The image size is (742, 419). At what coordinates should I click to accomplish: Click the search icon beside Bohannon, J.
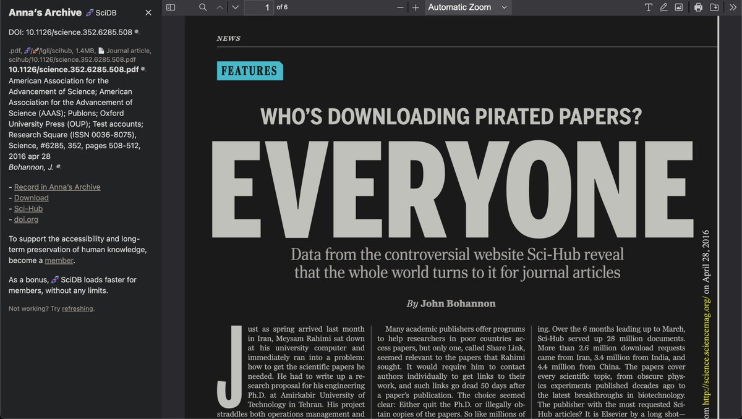pyautogui.click(x=58, y=167)
